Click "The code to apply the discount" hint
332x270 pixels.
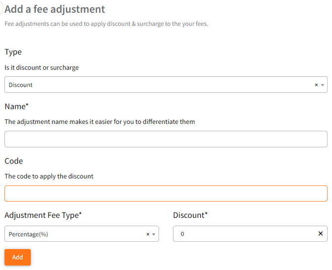49,176
